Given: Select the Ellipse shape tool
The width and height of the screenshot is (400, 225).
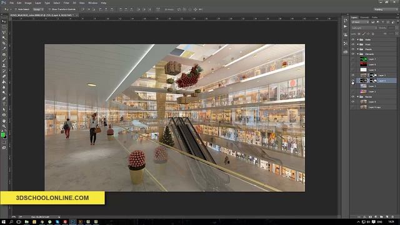Looking at the screenshot, I should [x=4, y=115].
